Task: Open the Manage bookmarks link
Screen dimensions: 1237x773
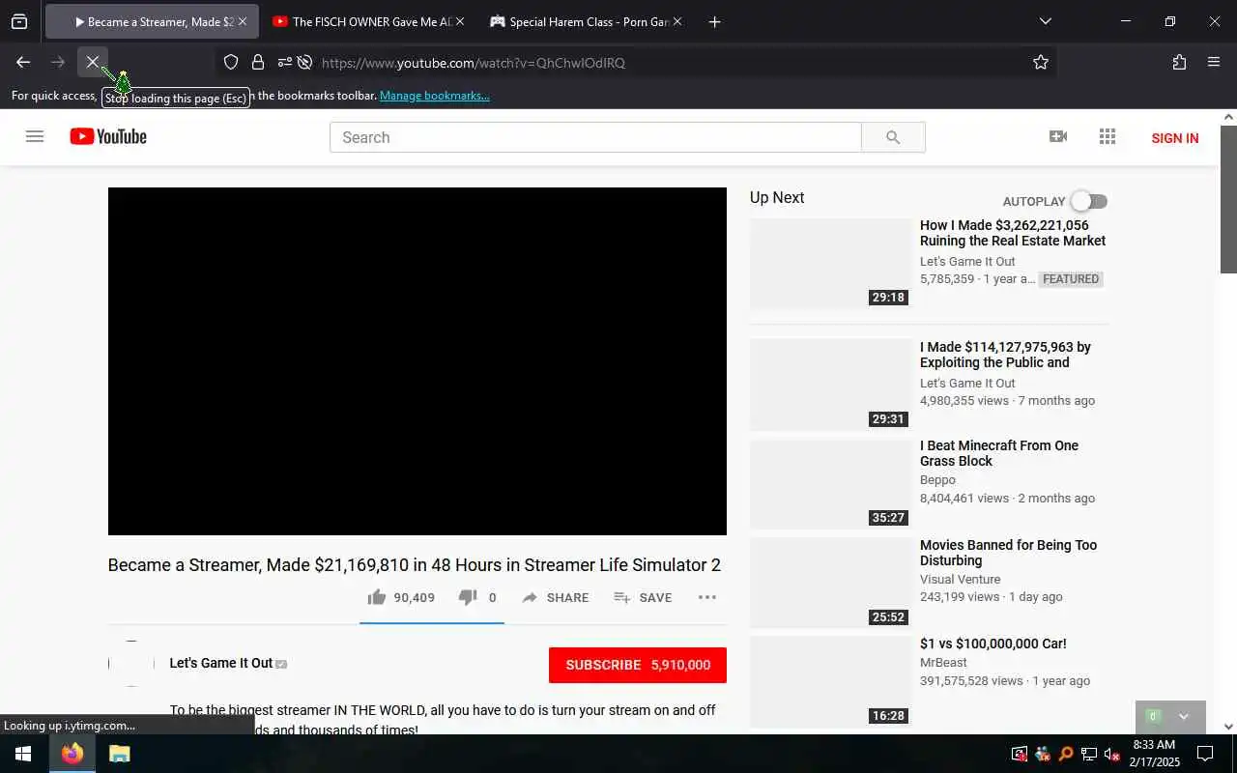Action: tap(435, 96)
